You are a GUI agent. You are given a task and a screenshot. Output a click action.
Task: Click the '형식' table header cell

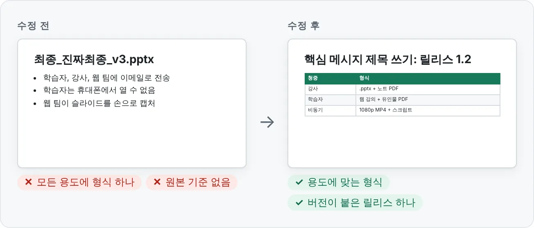tap(428, 79)
